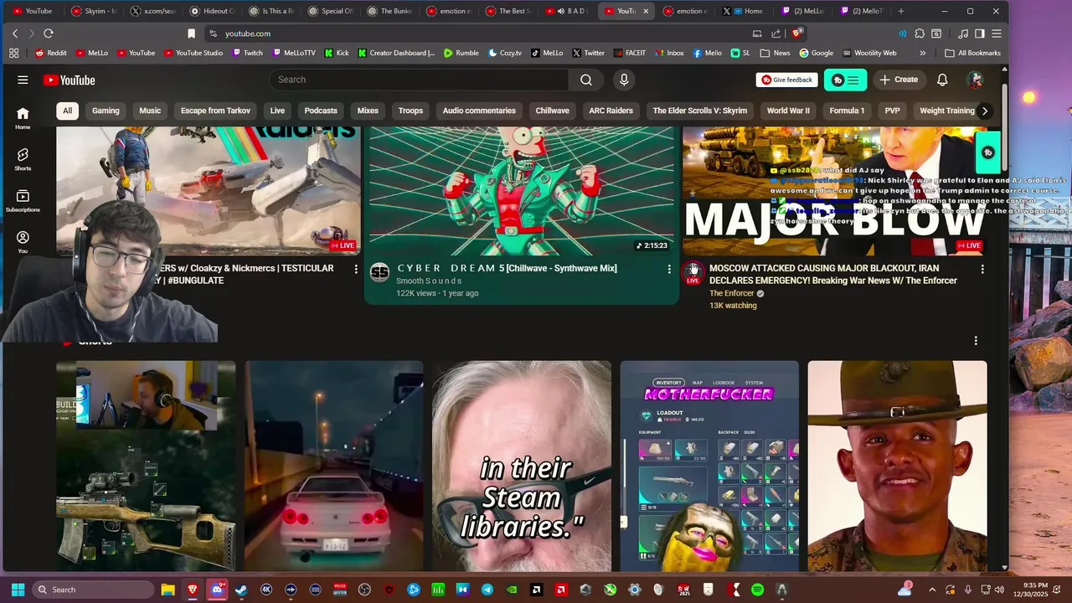Click the Brave shields icon
Viewport: 1072px width, 603px height.
coord(796,33)
